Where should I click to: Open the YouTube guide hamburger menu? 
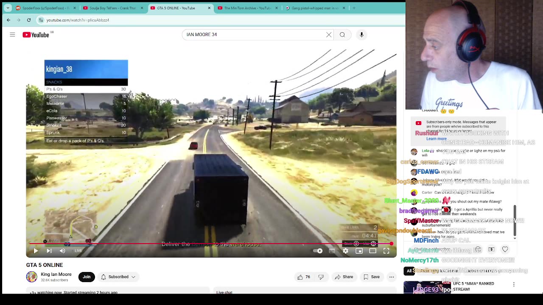(x=12, y=35)
